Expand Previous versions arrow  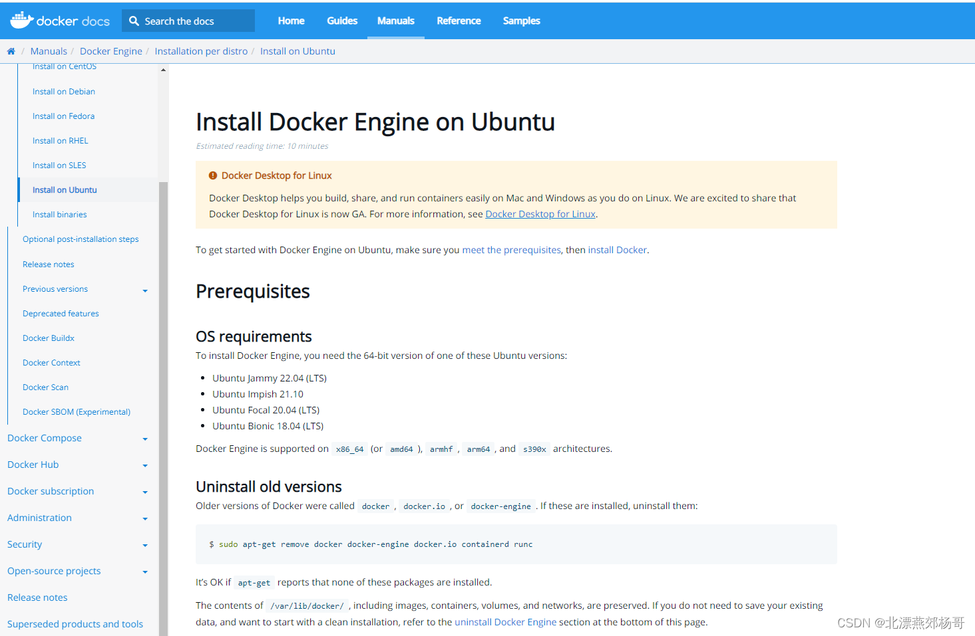click(145, 290)
